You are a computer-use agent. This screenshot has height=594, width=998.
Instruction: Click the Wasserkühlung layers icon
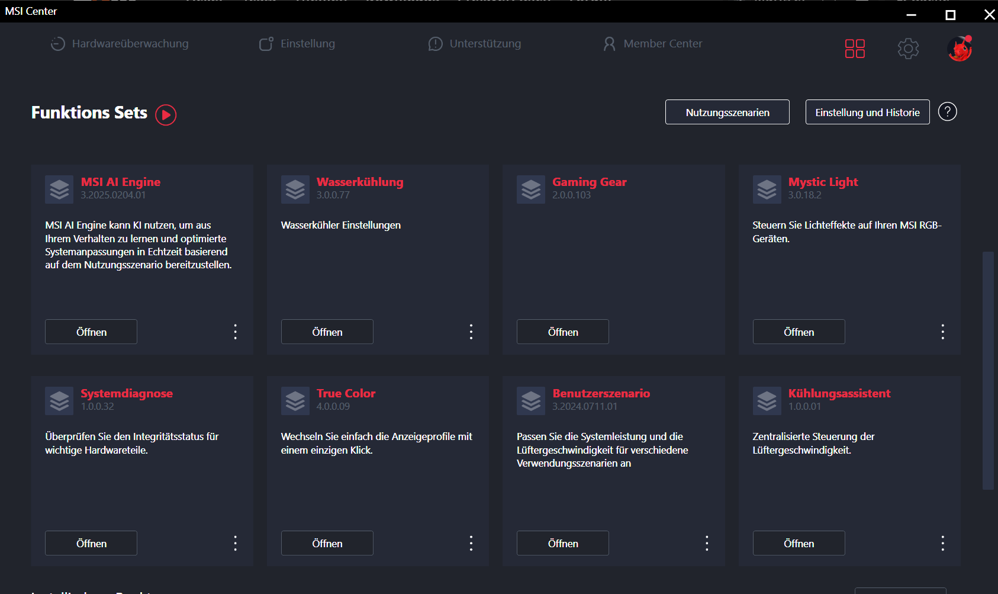pyautogui.click(x=295, y=190)
